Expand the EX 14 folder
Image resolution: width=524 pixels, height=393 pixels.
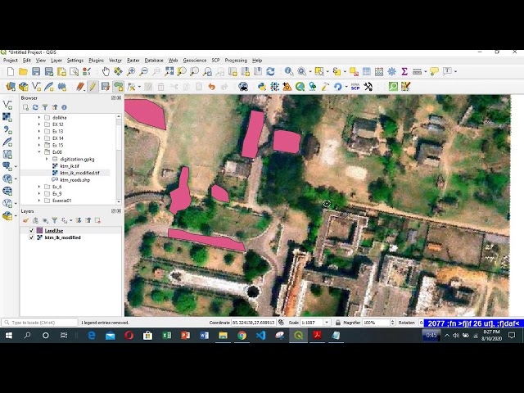[39, 138]
